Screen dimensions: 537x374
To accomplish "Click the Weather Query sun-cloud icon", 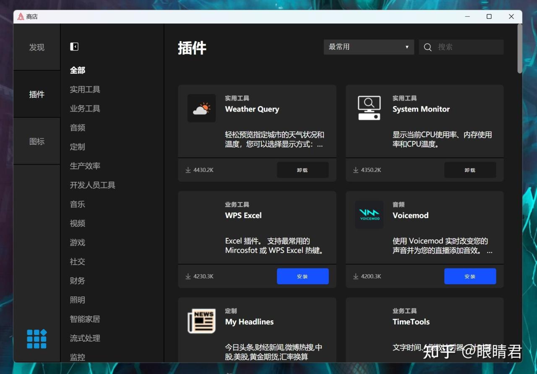I will pyautogui.click(x=201, y=108).
